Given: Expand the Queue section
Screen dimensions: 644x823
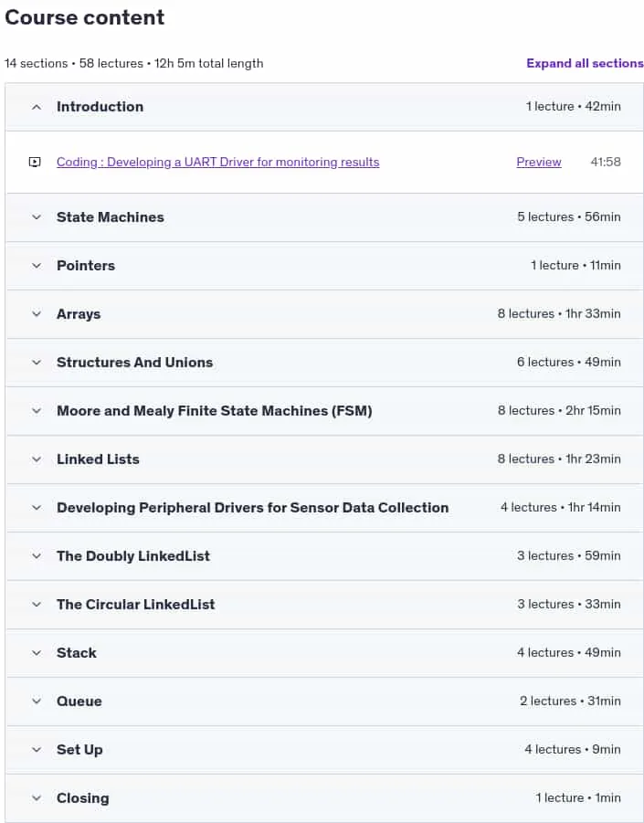Looking at the screenshot, I should [x=324, y=702].
